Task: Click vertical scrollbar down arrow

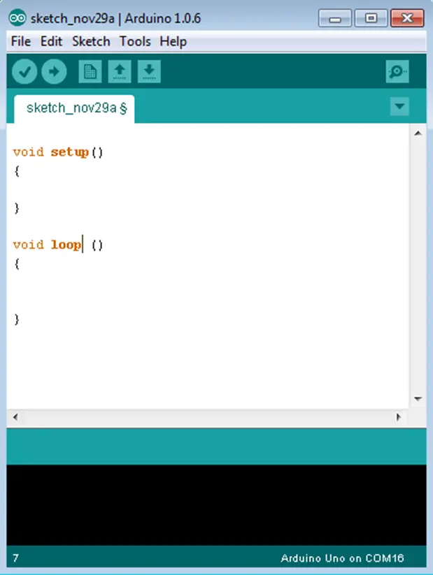Action: (418, 399)
